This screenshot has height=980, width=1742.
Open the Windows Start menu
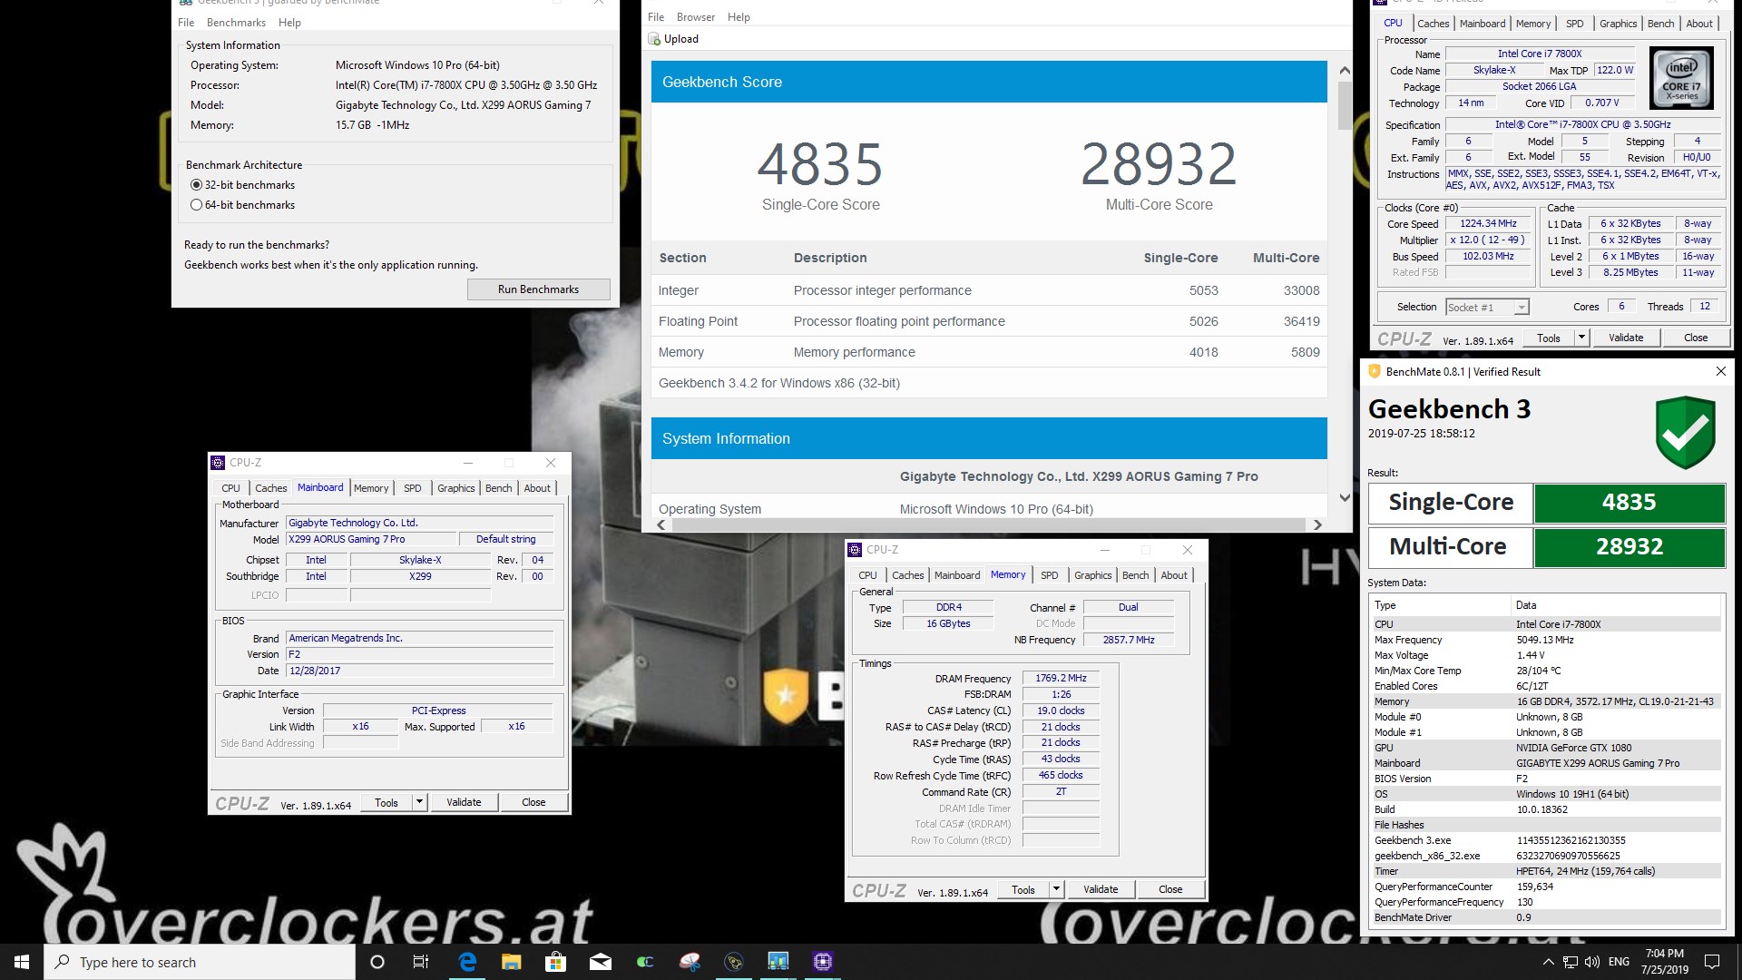point(22,962)
